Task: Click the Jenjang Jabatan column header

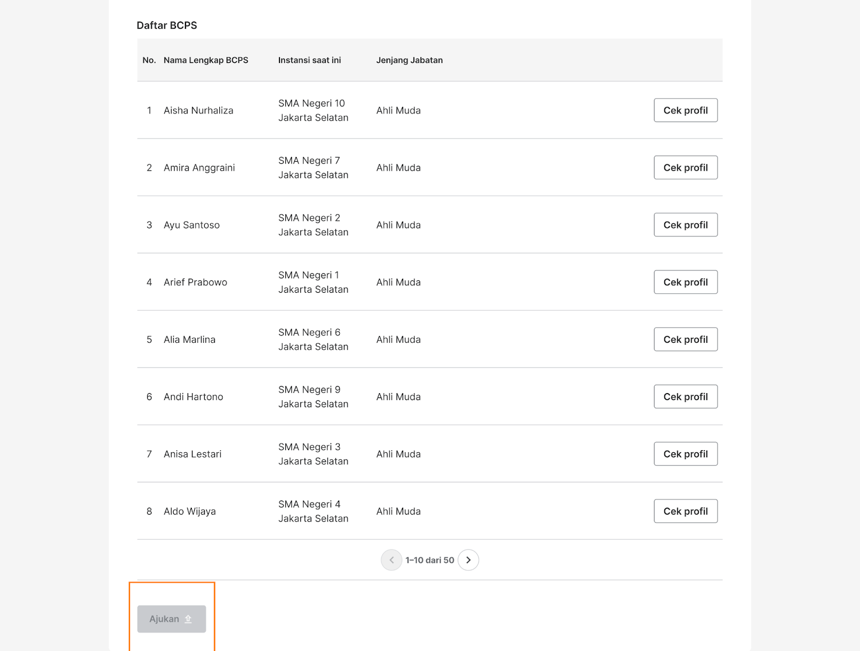Action: (x=410, y=60)
